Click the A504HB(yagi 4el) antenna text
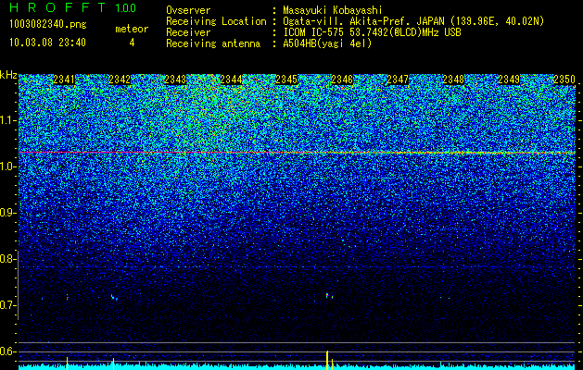The image size is (583, 370). [327, 43]
